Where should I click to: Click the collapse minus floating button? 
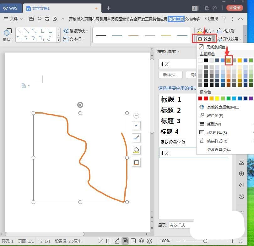point(136,116)
